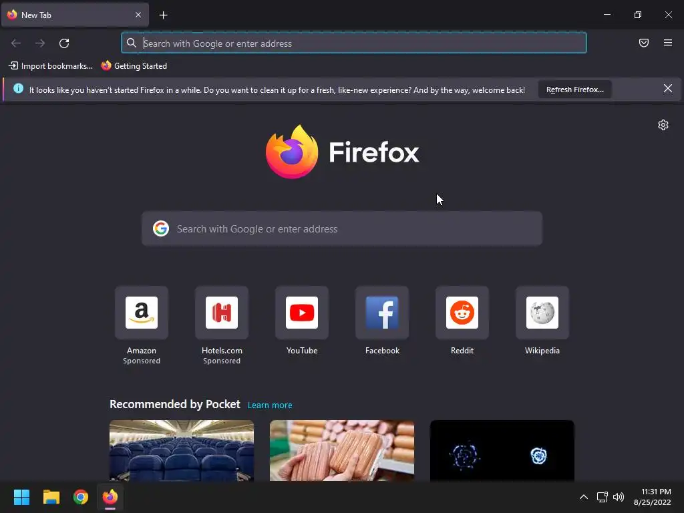Open the dark swirl Pocket story thumbnail
The image size is (684, 513).
[x=502, y=451]
